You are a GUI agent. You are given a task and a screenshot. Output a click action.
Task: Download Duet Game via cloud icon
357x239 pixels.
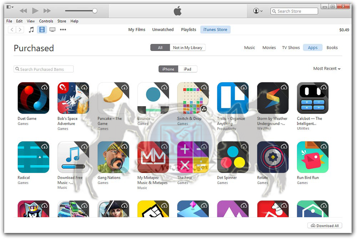click(x=45, y=87)
